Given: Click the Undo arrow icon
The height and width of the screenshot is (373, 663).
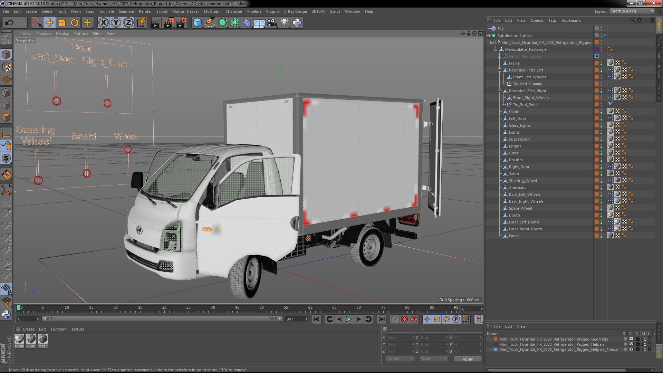Looking at the screenshot, I should point(9,23).
